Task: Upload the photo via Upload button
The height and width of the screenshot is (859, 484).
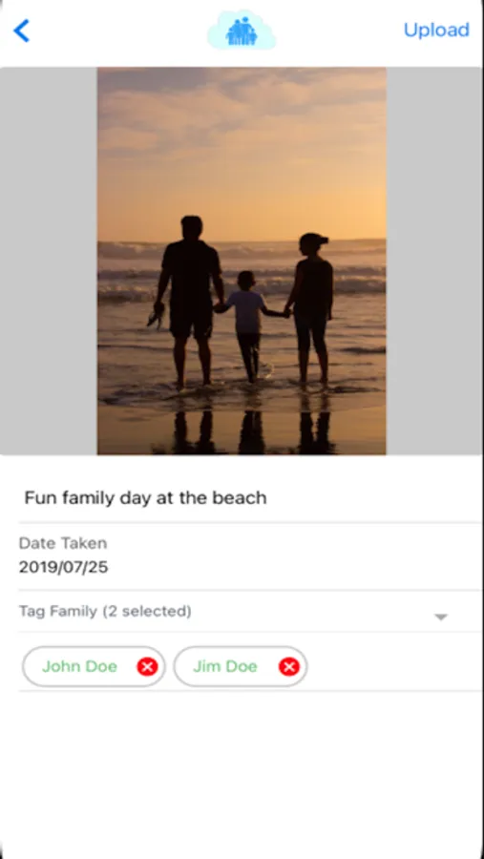Action: point(436,30)
